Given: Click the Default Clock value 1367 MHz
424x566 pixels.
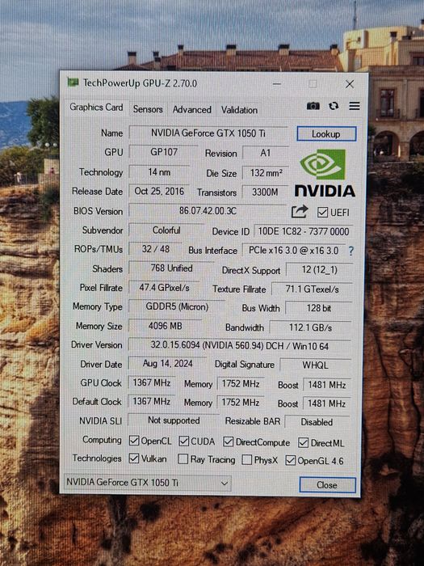Looking at the screenshot, I should pyautogui.click(x=152, y=401).
